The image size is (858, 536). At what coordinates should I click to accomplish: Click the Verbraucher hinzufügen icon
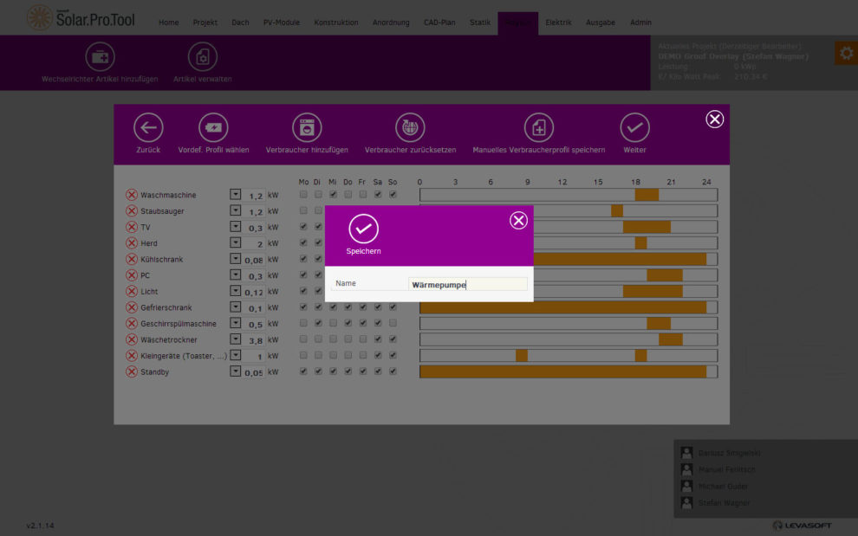[307, 128]
